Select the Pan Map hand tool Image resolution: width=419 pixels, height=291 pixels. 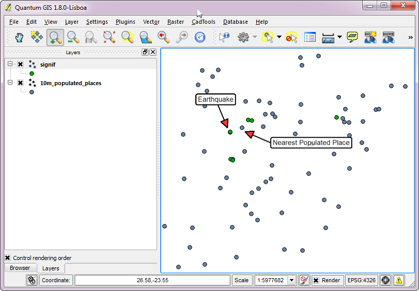(x=19, y=37)
